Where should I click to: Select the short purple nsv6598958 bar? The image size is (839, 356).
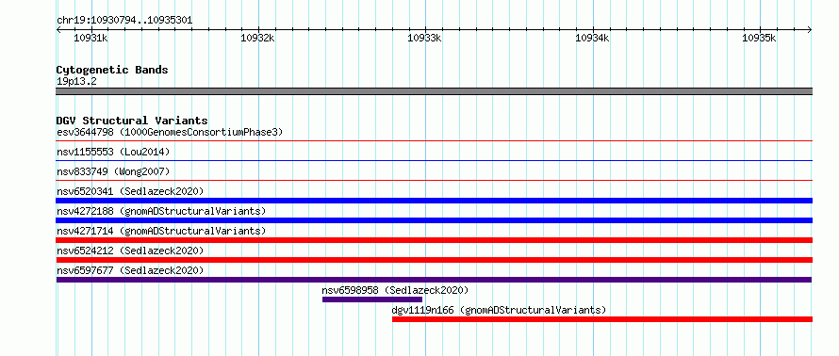[371, 299]
